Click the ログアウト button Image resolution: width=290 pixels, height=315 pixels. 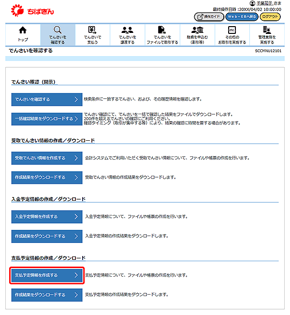pyautogui.click(x=270, y=16)
